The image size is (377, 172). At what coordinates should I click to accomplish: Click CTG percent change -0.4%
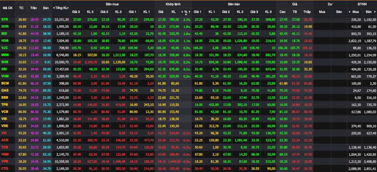coord(186,169)
